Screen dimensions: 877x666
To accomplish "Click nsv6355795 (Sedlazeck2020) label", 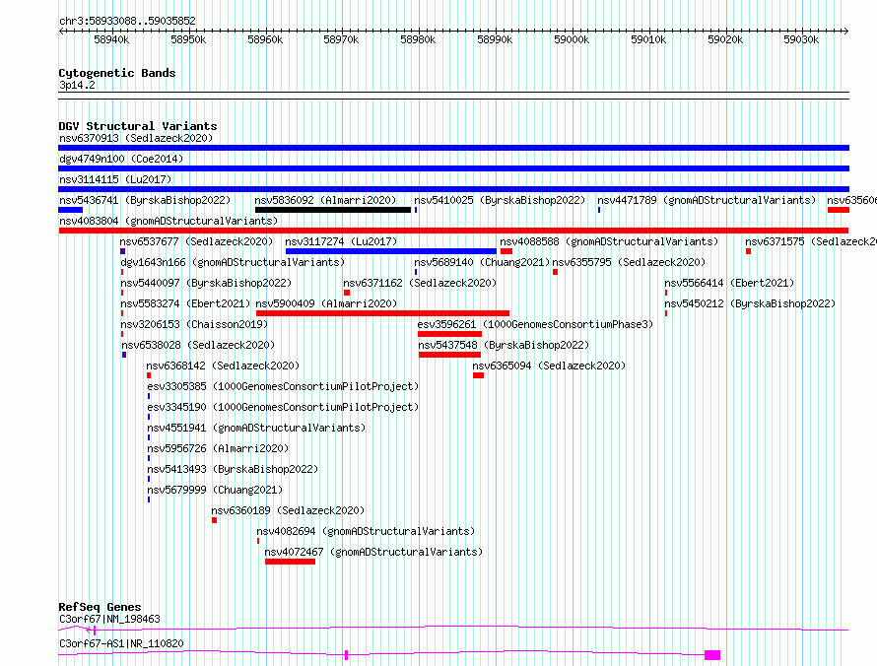I will 629,262.
